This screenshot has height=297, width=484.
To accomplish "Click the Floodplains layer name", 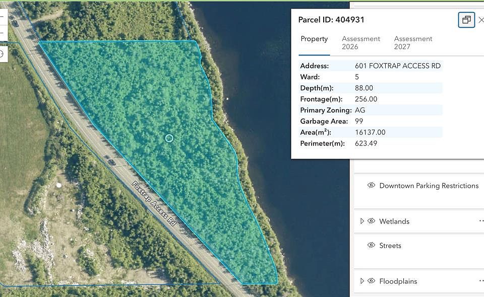I will tap(398, 281).
